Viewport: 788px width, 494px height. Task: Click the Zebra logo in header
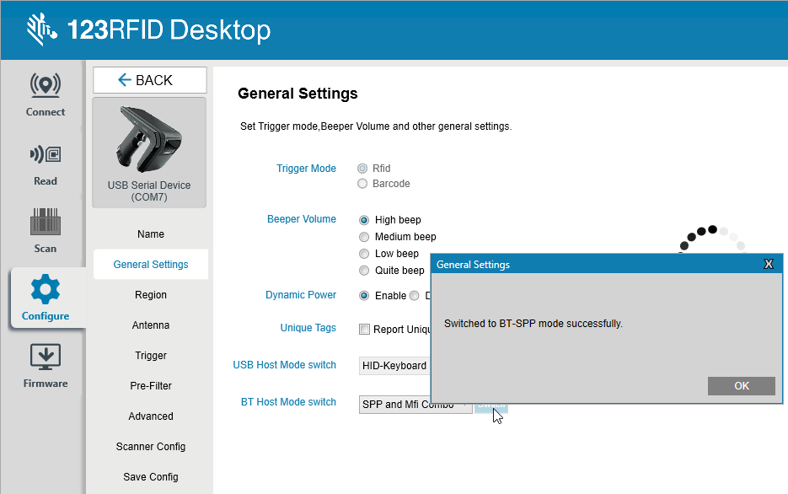tap(41, 30)
